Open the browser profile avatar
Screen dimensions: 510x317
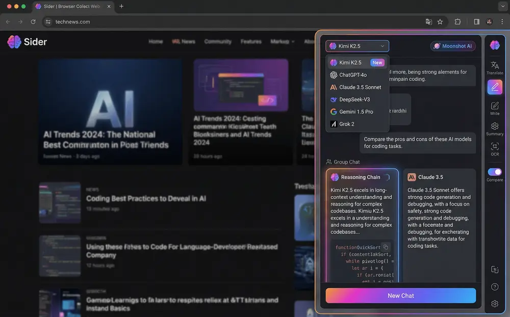pos(489,22)
